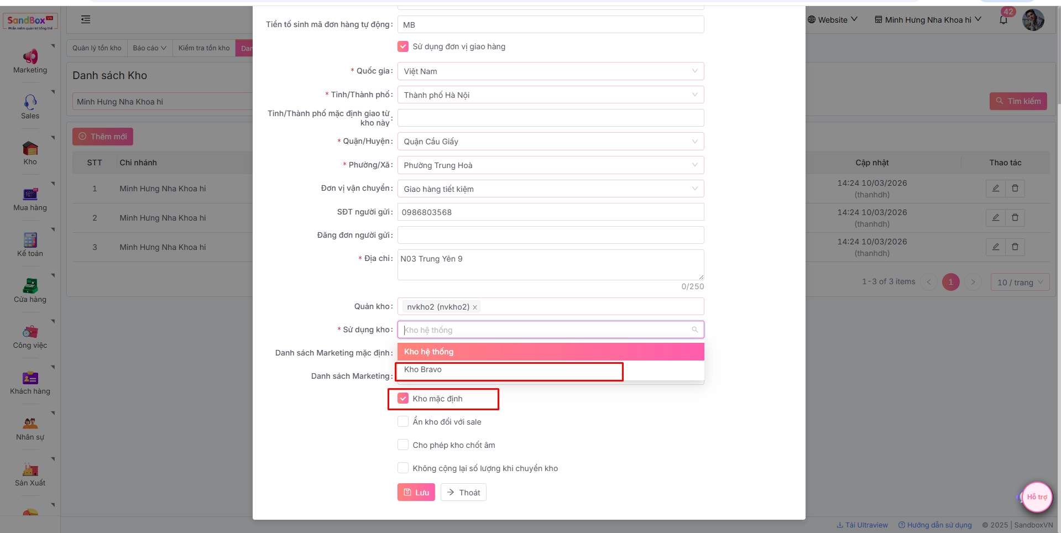Enable Ẩn kho đối với sale checkbox
1061x533 pixels.
pyautogui.click(x=403, y=422)
